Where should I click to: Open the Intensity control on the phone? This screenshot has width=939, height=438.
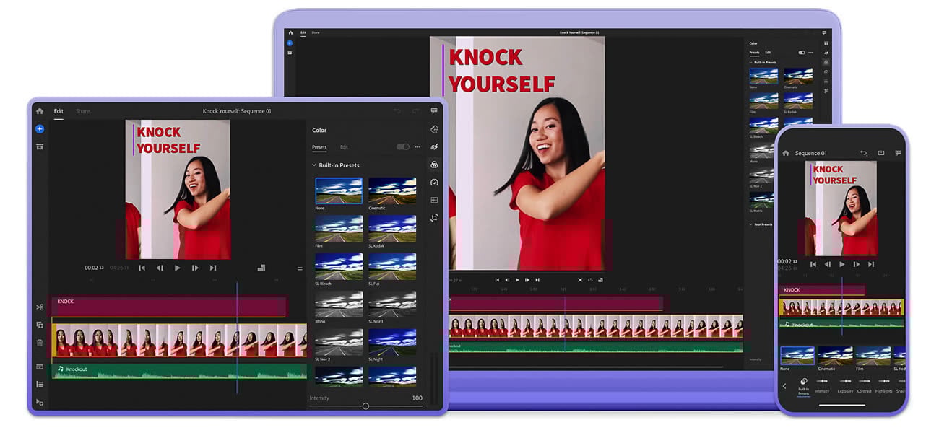coord(822,386)
